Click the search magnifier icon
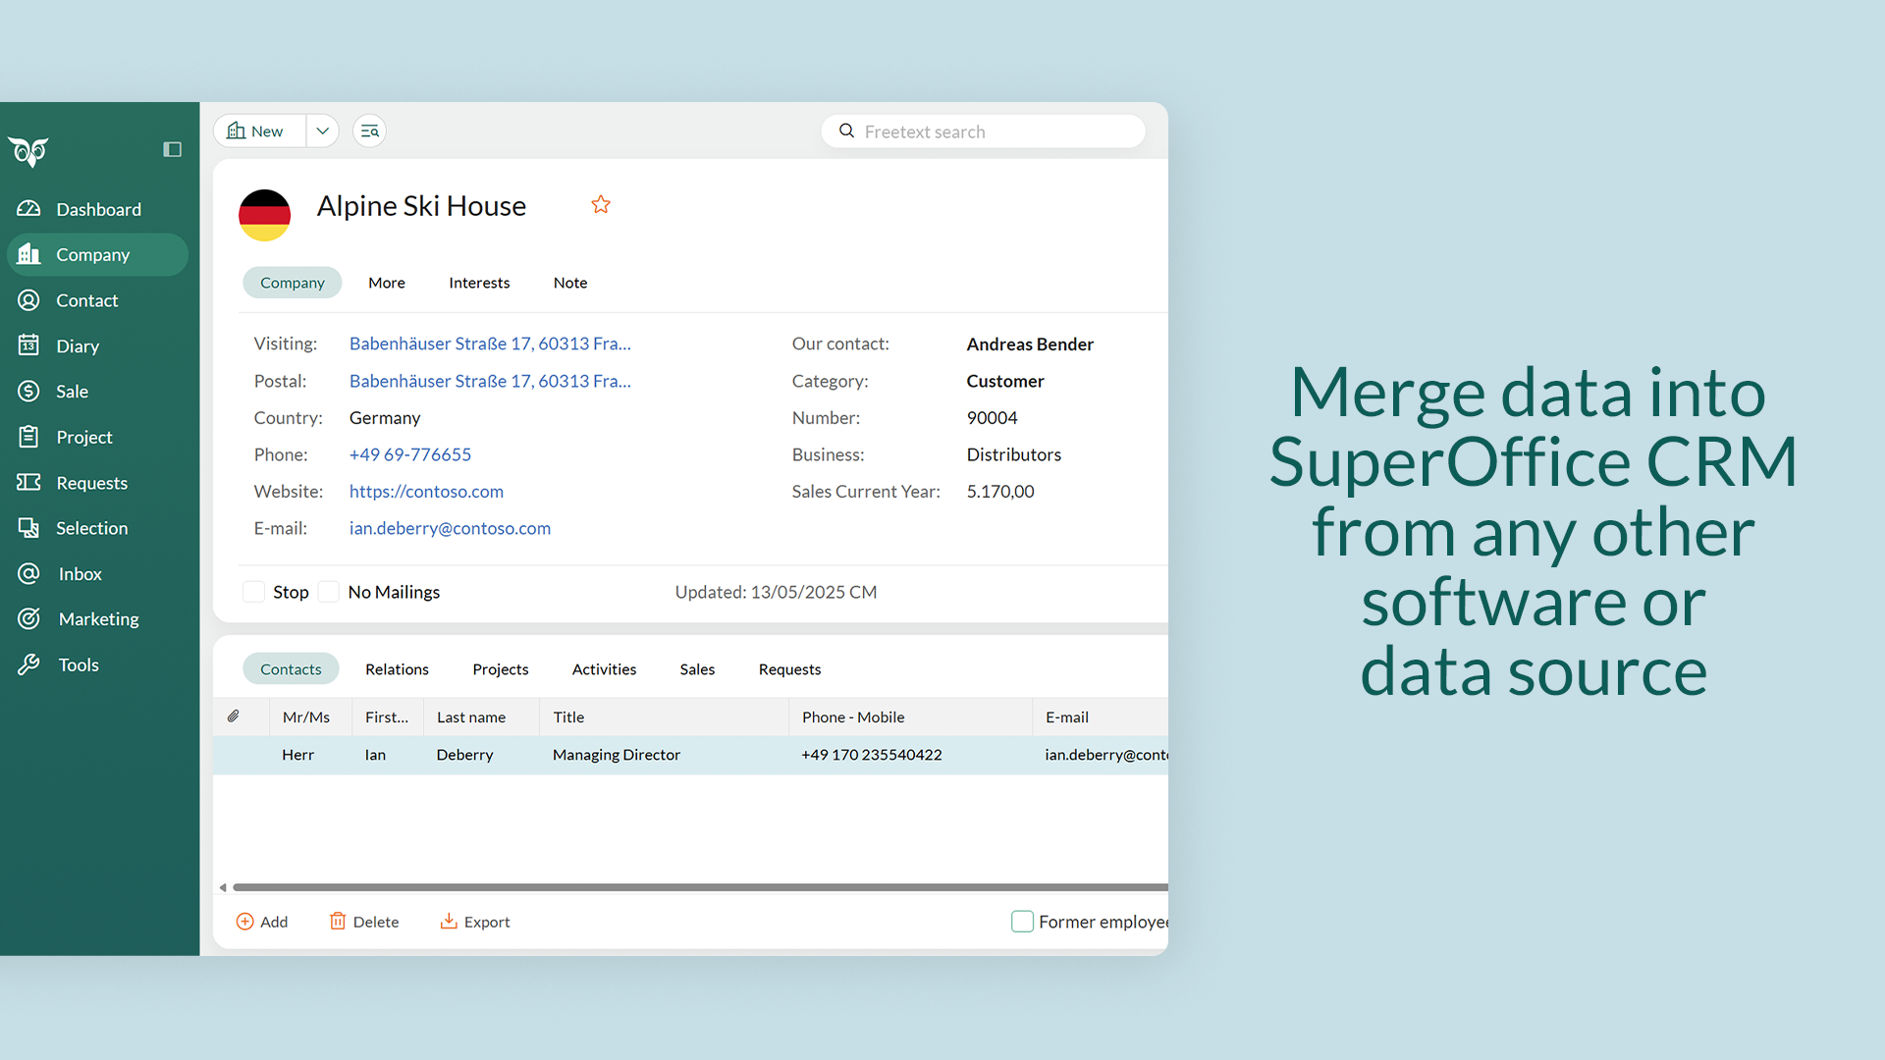Screen dimensions: 1885x1060 [x=846, y=131]
